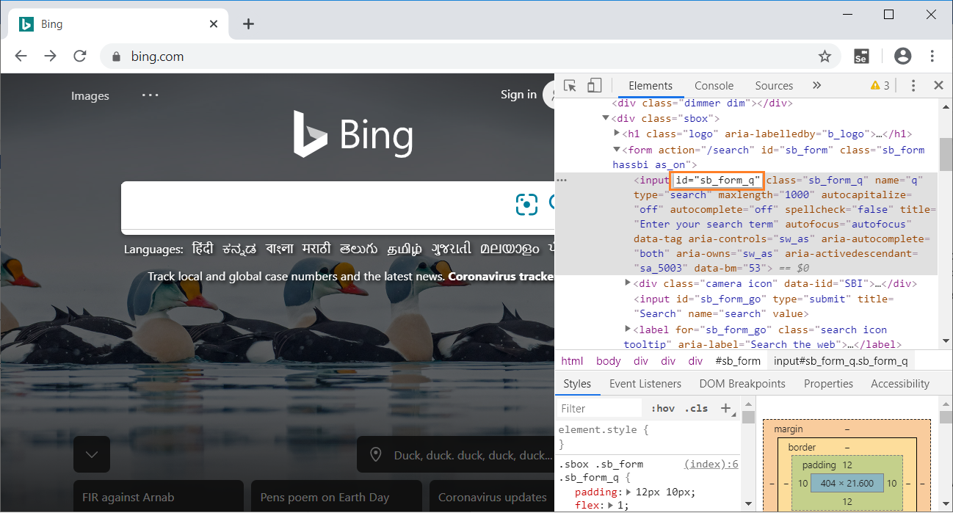This screenshot has height=513, width=953.
Task: Open the Properties tab
Action: point(828,384)
